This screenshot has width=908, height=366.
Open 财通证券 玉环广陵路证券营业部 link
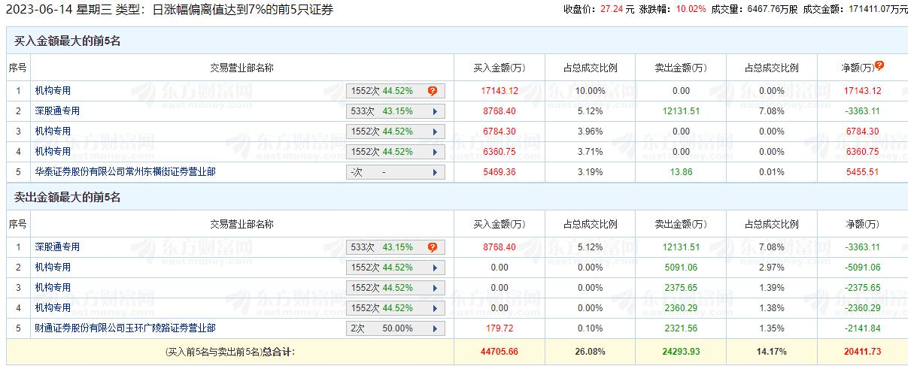[x=125, y=328]
